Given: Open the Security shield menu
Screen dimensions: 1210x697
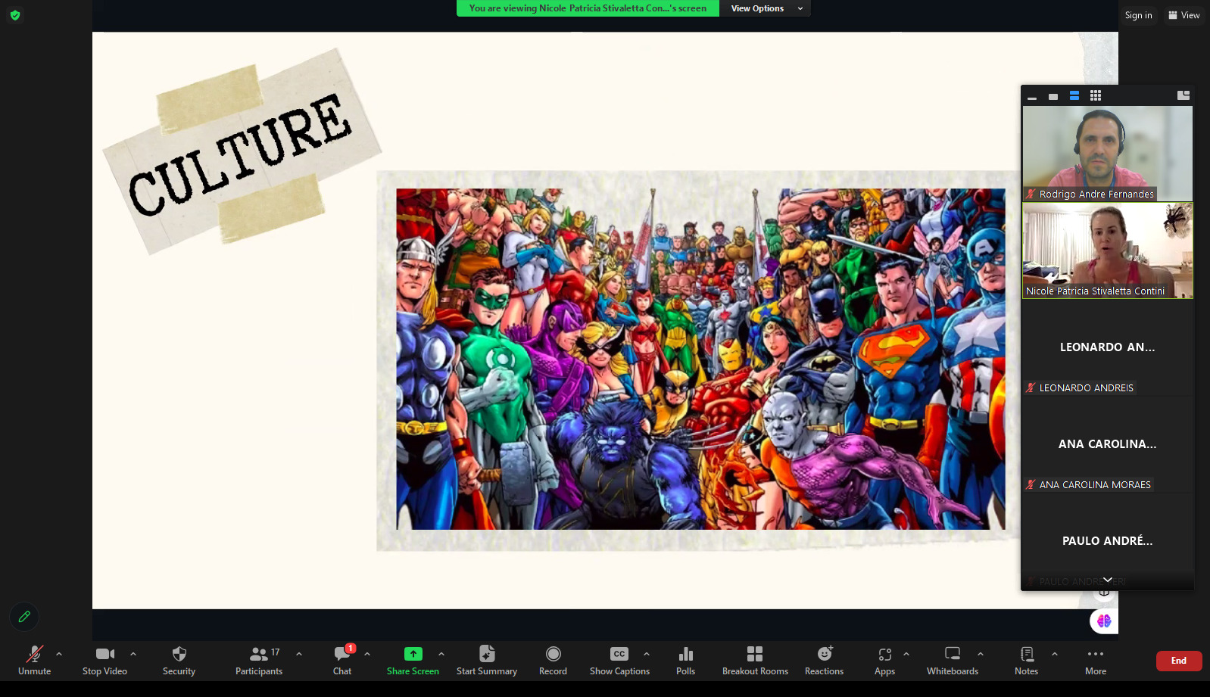Looking at the screenshot, I should coord(179,660).
